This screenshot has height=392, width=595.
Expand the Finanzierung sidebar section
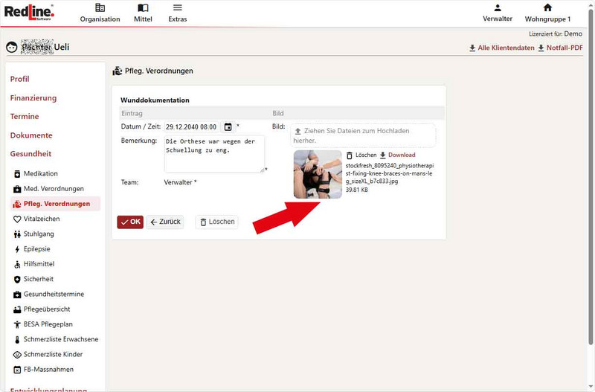coord(33,97)
